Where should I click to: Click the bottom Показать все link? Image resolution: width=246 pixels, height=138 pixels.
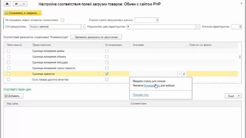[x=141, y=95]
